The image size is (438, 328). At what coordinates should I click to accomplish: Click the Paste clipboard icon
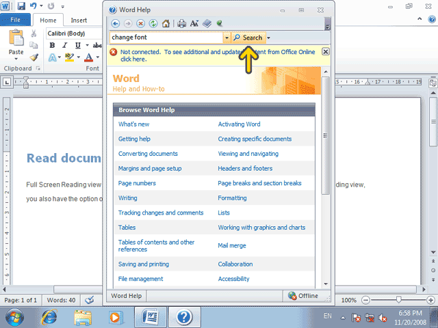16,38
